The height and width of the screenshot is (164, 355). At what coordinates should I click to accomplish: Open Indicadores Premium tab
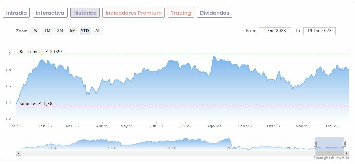[x=133, y=13]
